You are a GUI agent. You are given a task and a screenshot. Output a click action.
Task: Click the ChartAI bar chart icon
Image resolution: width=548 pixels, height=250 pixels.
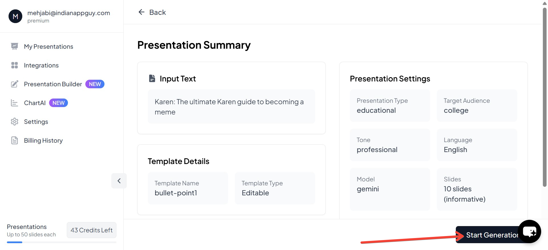(x=15, y=103)
